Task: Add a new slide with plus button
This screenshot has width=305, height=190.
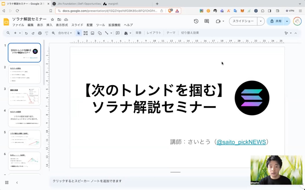Action: click(x=15, y=33)
